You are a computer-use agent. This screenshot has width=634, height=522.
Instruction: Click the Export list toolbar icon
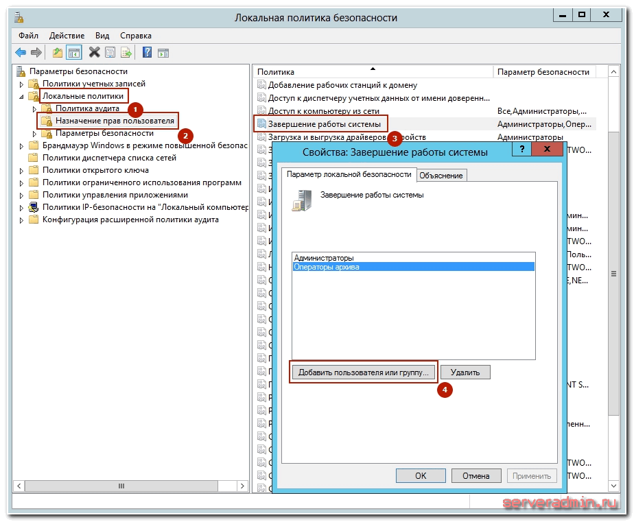[126, 53]
